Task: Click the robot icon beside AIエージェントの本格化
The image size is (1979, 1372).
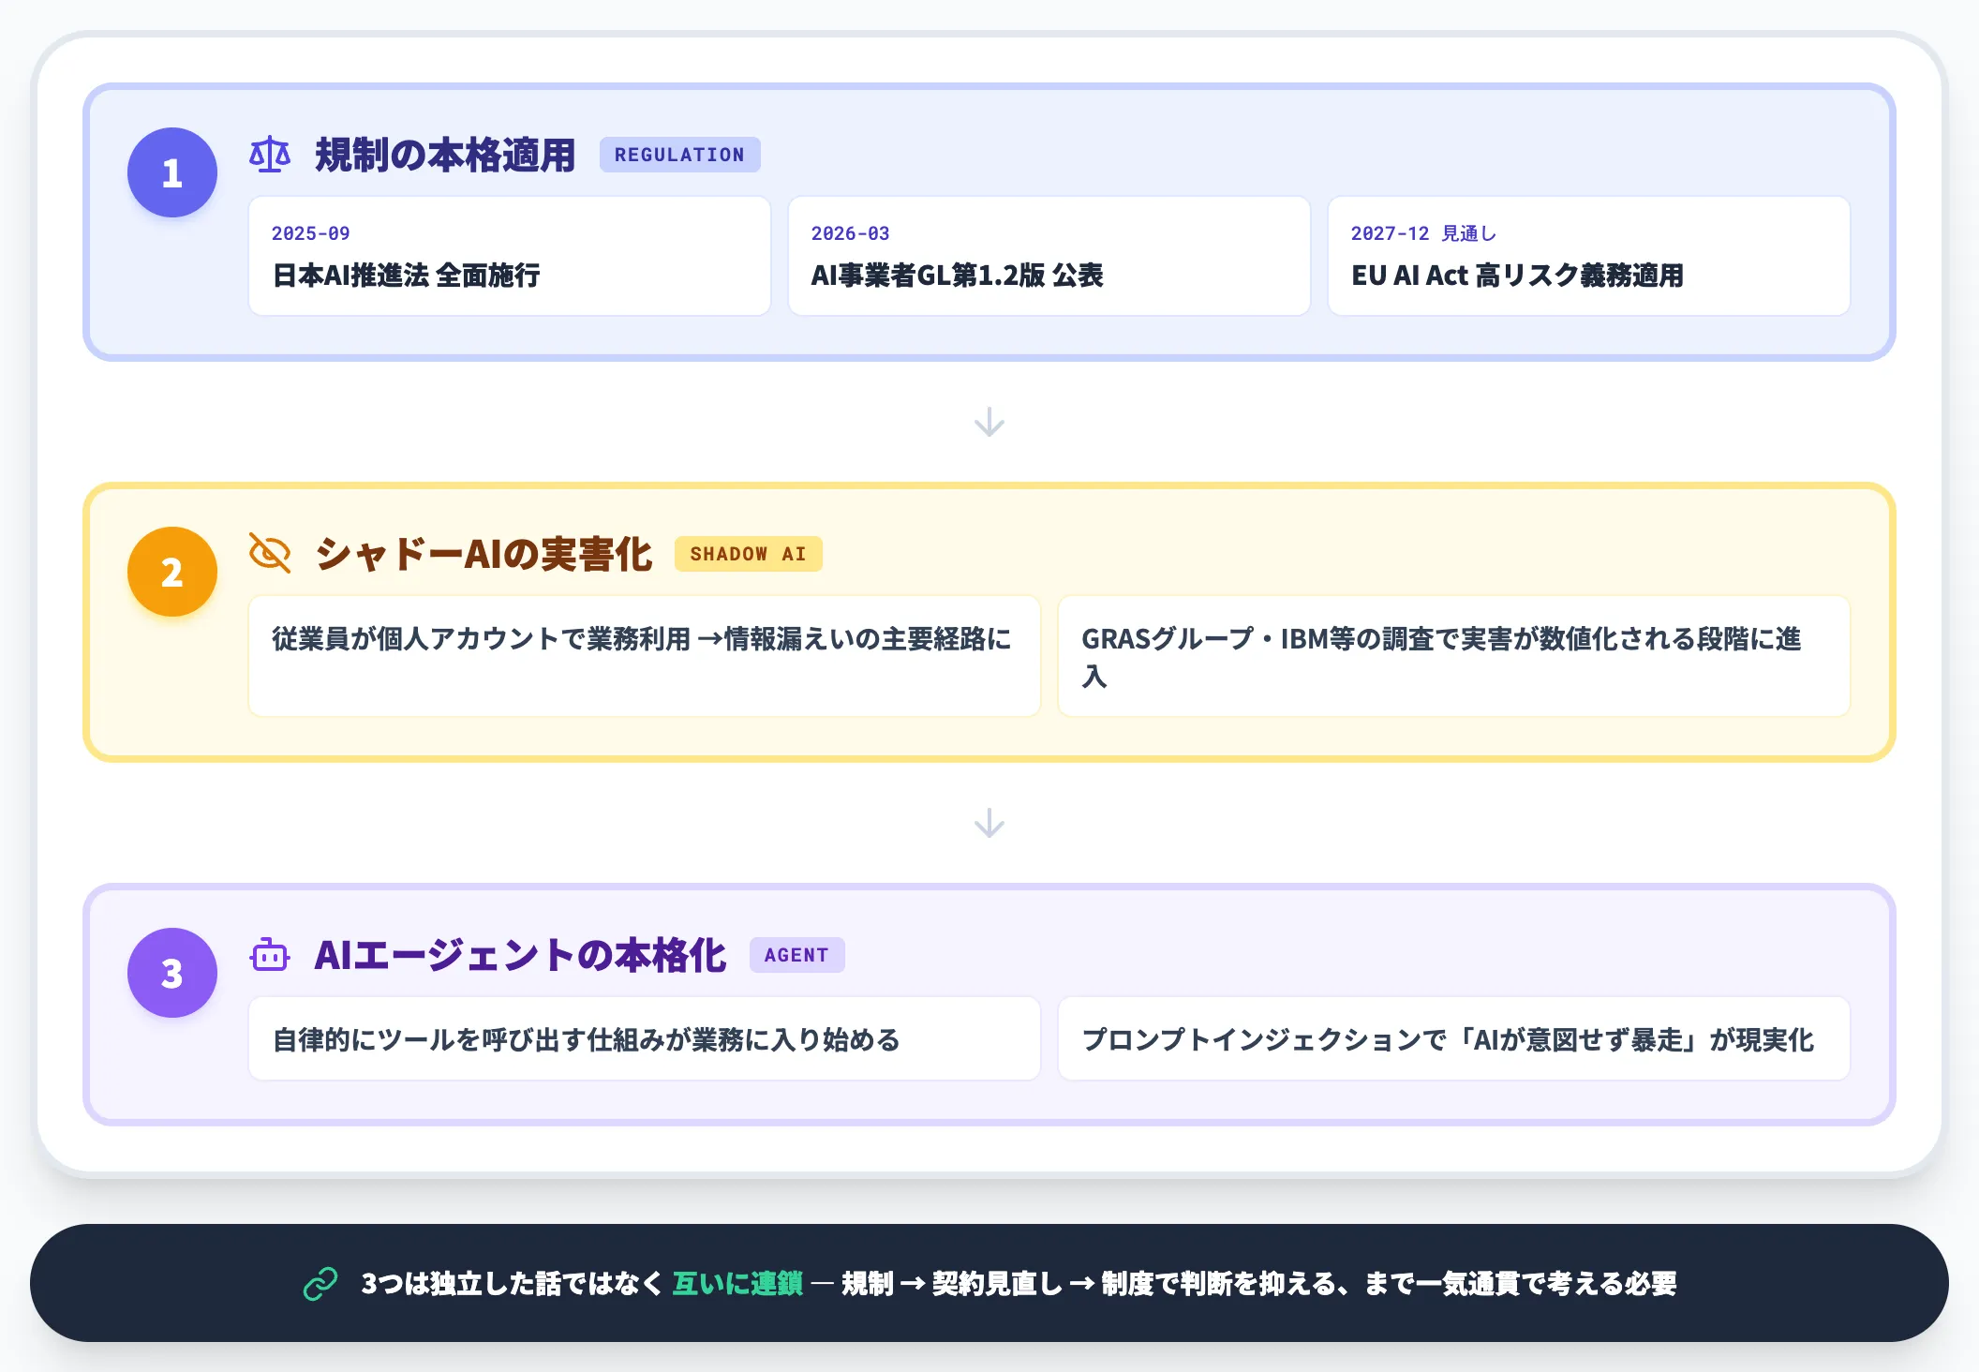Action: point(270,955)
